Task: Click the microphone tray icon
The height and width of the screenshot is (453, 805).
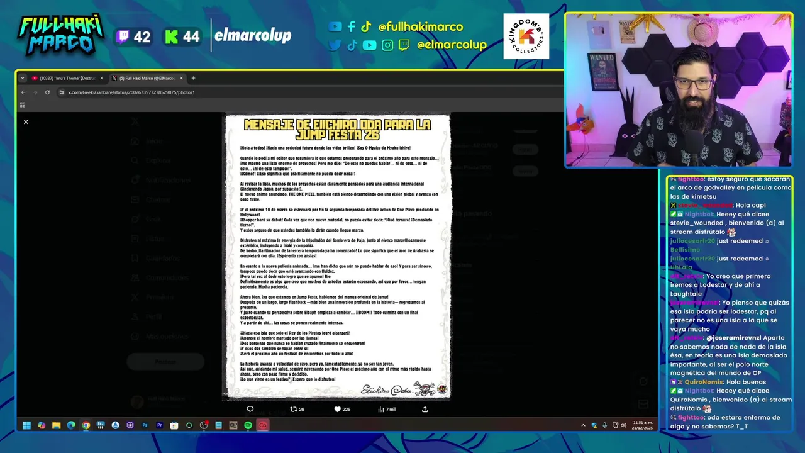Action: [x=604, y=425]
